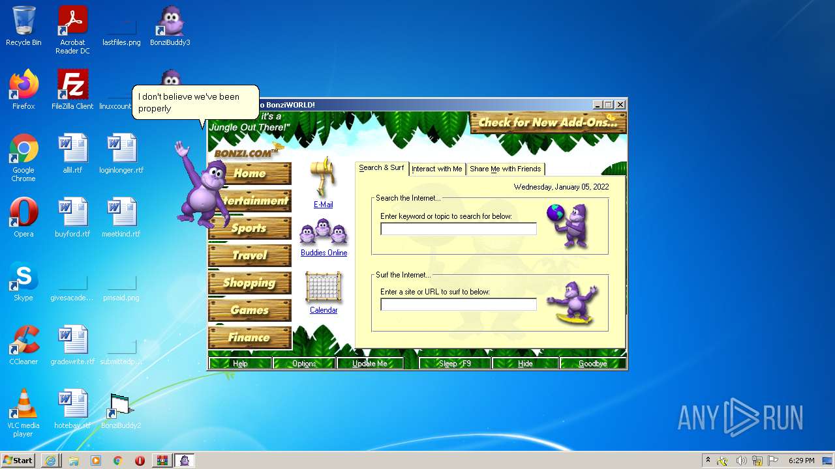Open BonziWORLD Options

[304, 363]
